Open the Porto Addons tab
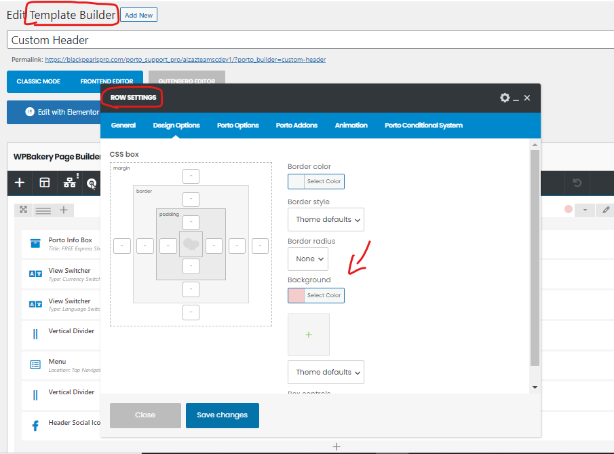This screenshot has height=454, width=614. [296, 126]
